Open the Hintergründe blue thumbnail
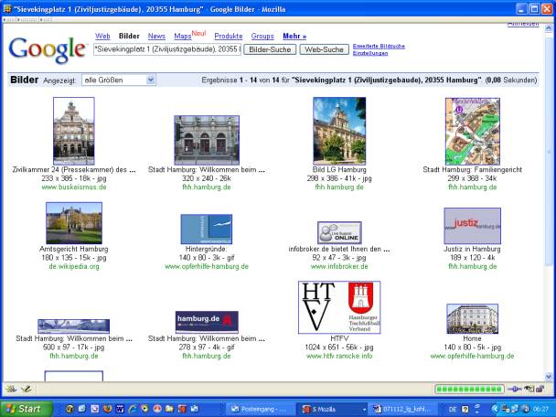 point(207,229)
